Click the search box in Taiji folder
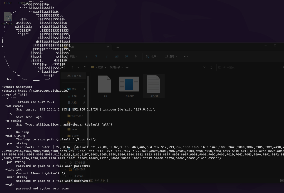The image size is (284, 193). [x=247, y=67]
